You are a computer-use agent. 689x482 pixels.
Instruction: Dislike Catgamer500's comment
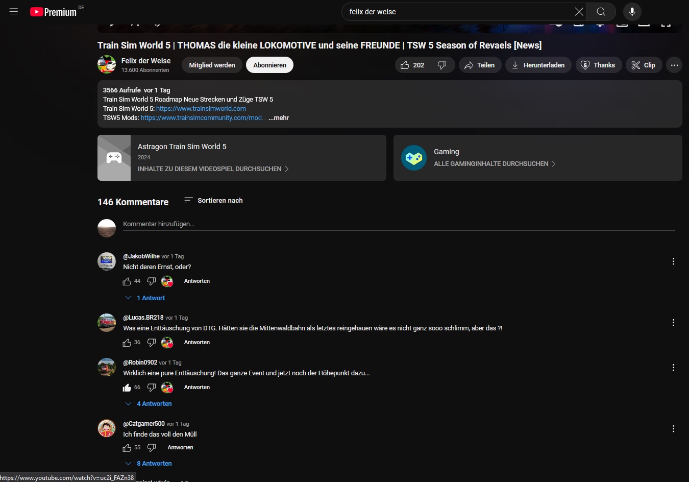point(152,448)
